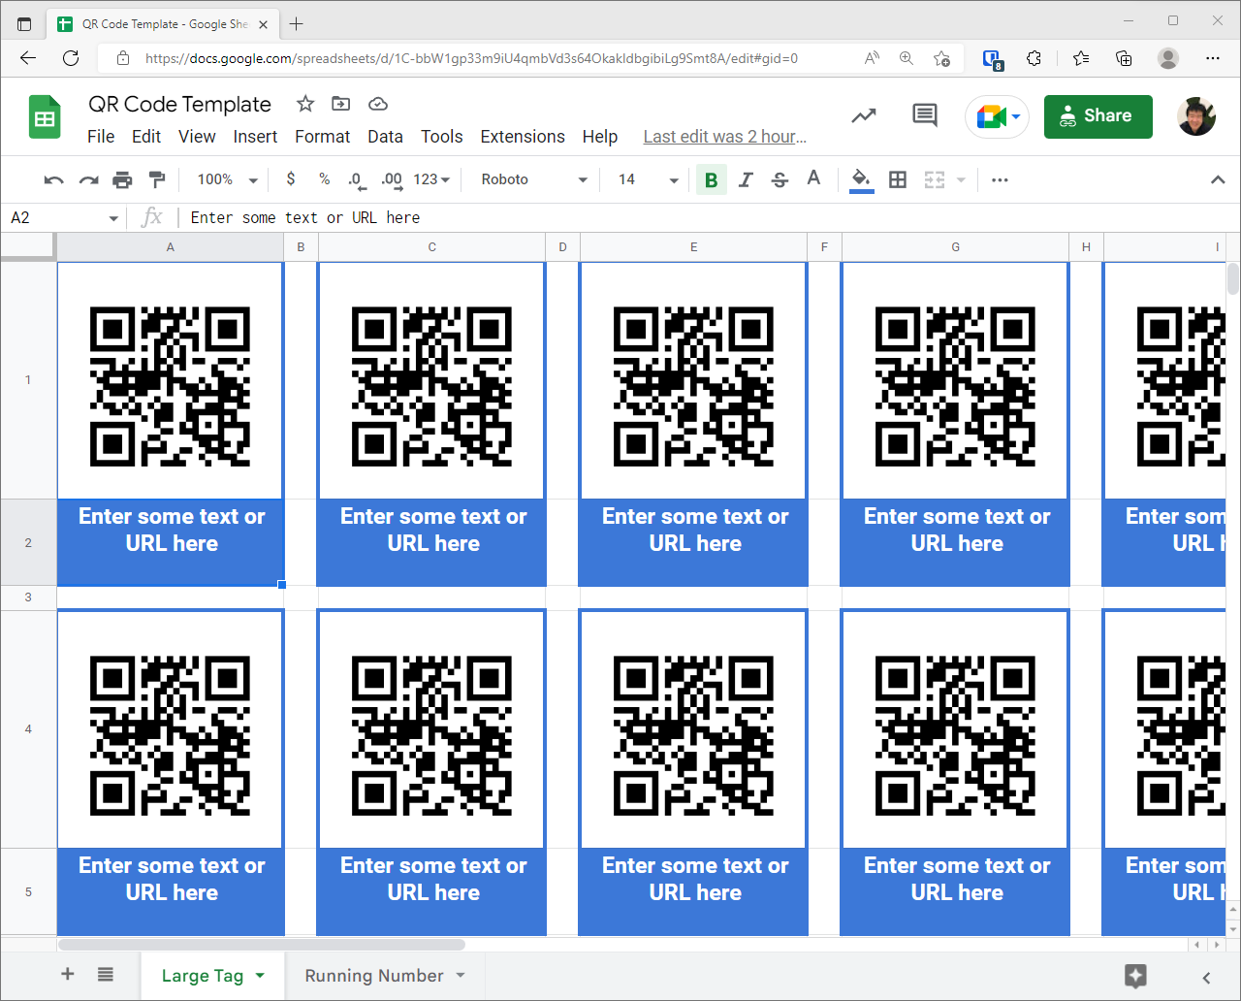The image size is (1241, 1001).
Task: Click the formula bar input
Action: [708, 217]
